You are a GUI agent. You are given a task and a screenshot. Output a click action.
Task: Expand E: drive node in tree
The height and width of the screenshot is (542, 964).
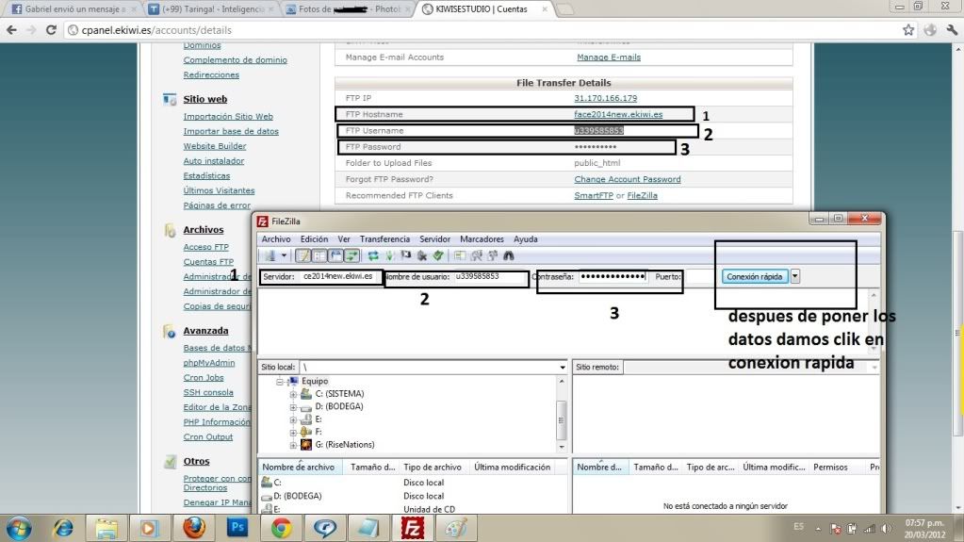click(x=293, y=419)
